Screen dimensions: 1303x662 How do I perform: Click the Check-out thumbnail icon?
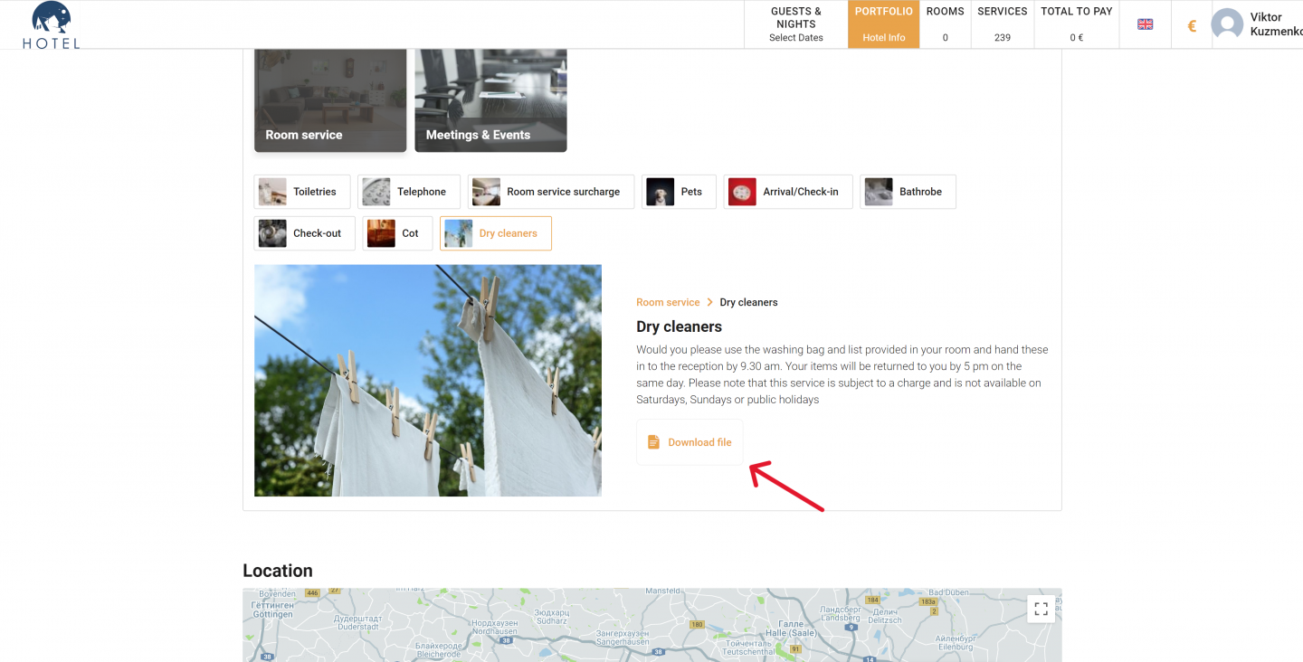272,233
